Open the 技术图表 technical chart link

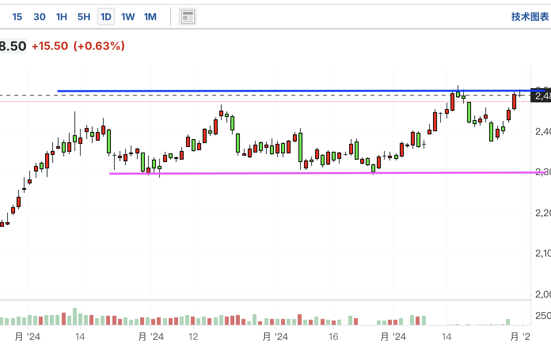point(530,17)
